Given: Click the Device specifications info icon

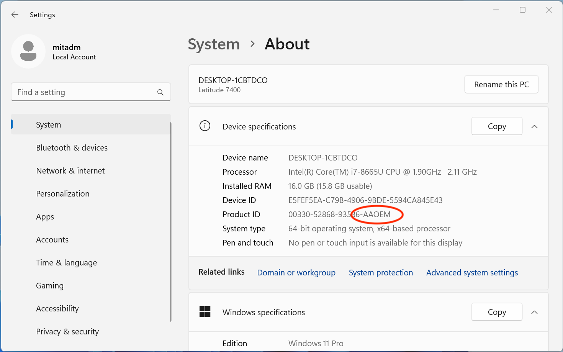Looking at the screenshot, I should (x=205, y=126).
